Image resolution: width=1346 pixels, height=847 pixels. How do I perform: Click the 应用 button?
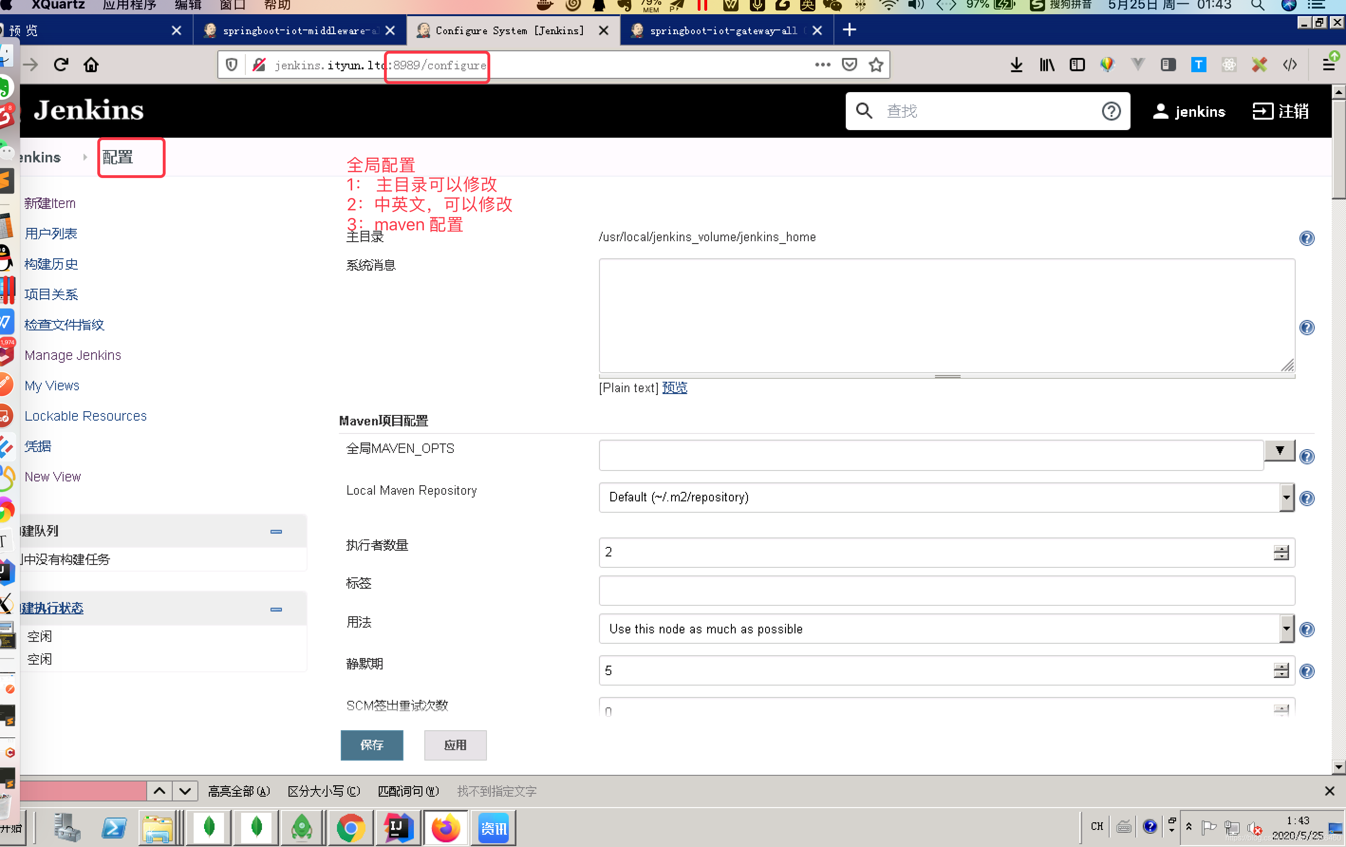tap(455, 745)
